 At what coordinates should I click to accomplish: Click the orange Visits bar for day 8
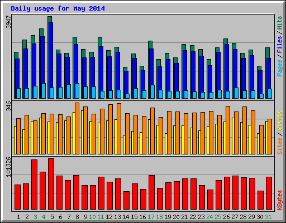[x=77, y=128]
